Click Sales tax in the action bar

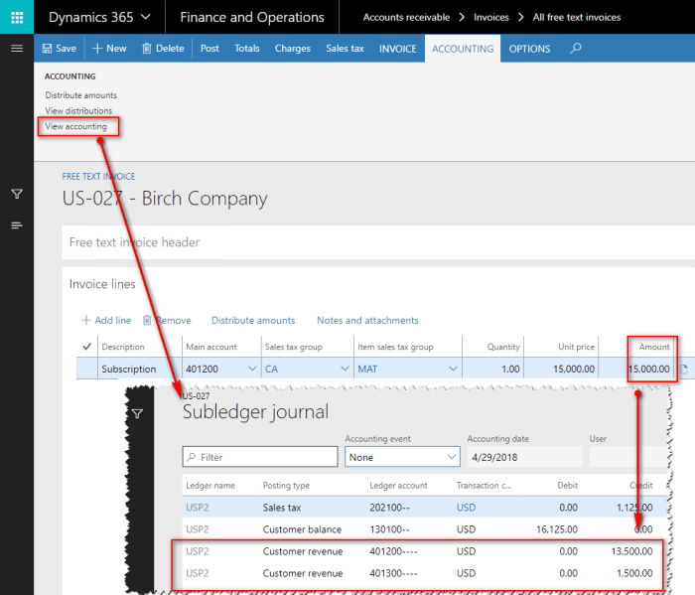click(345, 49)
